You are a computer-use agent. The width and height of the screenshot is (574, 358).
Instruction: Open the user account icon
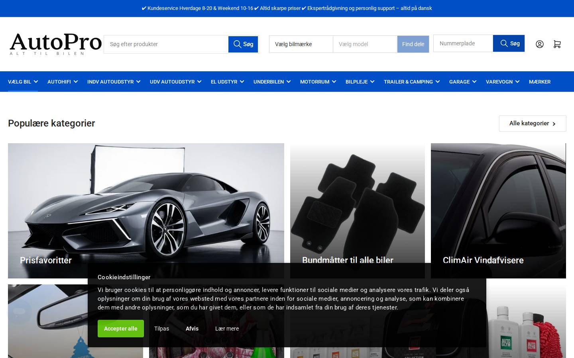(540, 44)
